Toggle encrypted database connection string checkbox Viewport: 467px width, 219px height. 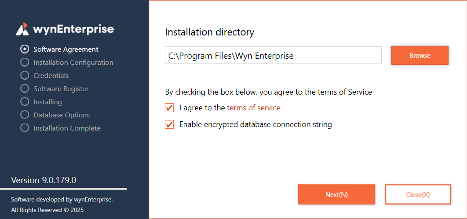click(169, 125)
